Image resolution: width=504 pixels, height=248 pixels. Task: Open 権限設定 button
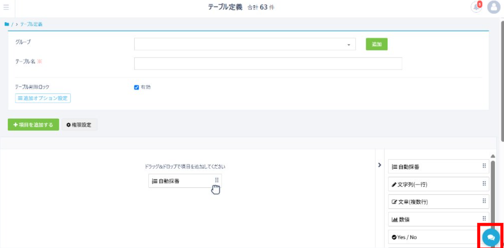tap(79, 125)
